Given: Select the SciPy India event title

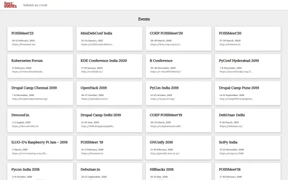Looking at the screenshot, I should pos(228,142).
